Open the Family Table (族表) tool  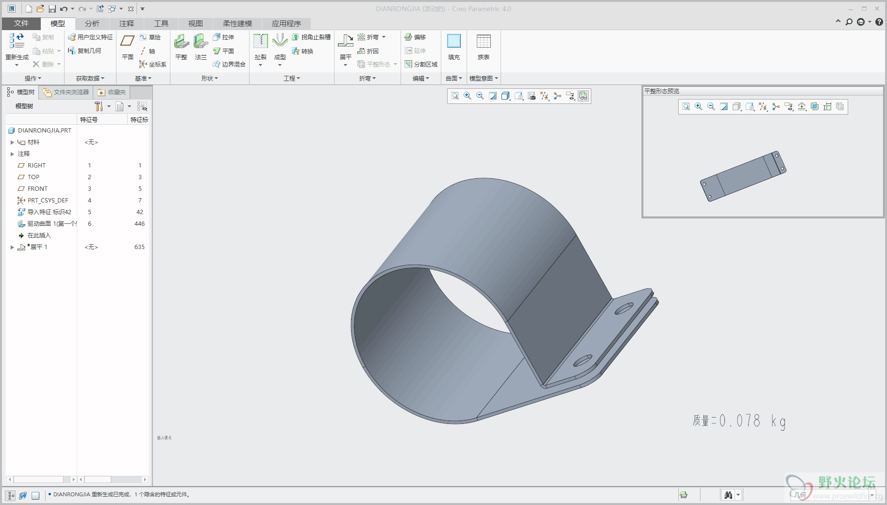tap(484, 47)
